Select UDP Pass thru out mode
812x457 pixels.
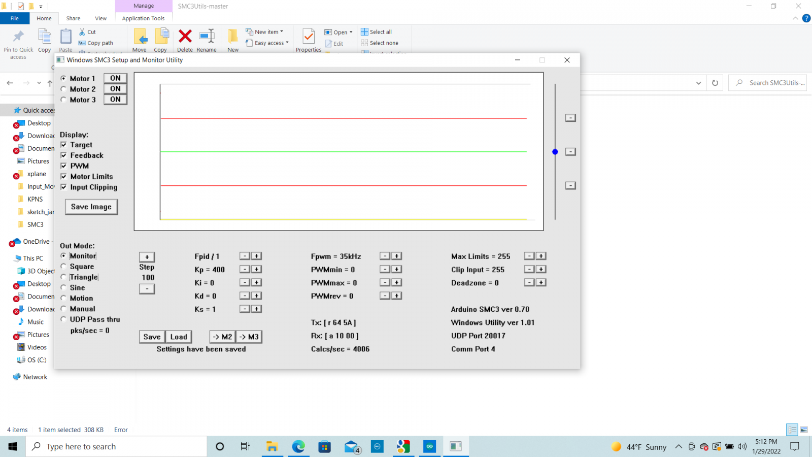63,319
